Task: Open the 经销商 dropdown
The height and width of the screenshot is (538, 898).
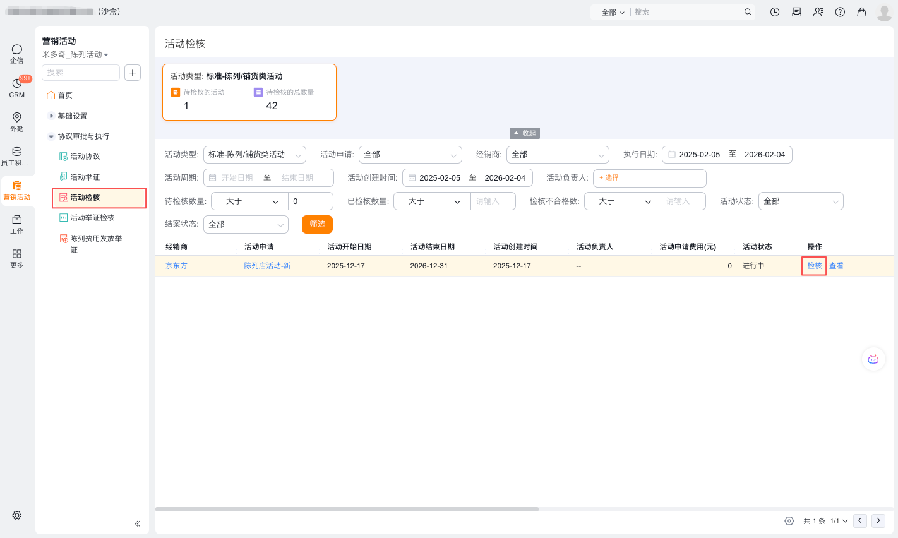Action: point(557,155)
